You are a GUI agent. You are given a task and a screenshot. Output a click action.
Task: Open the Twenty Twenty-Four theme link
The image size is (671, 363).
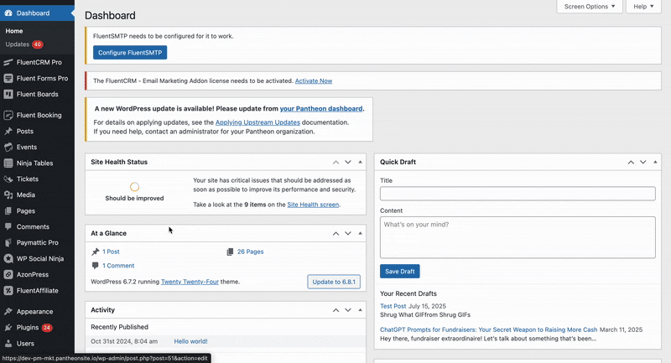coord(190,282)
